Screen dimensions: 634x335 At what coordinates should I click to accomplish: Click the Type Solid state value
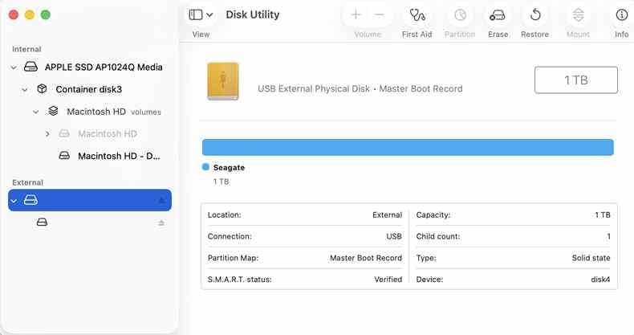pyautogui.click(x=591, y=258)
